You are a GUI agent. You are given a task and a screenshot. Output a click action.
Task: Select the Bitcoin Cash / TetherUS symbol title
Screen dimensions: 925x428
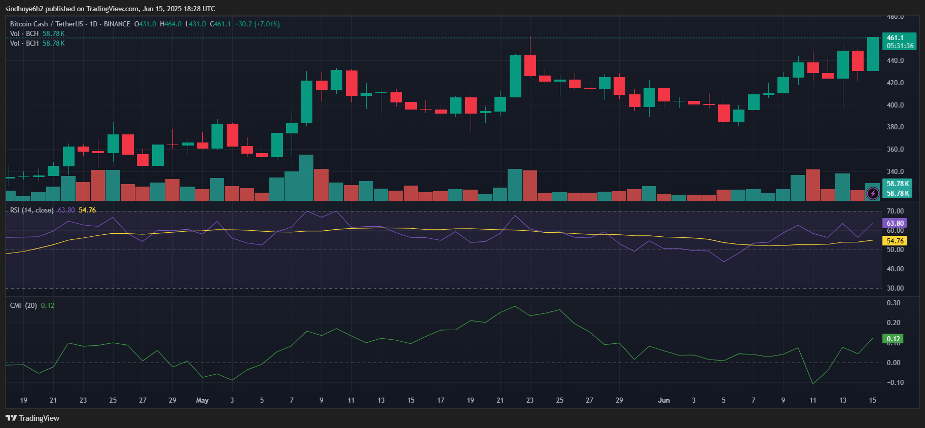pyautogui.click(x=46, y=24)
